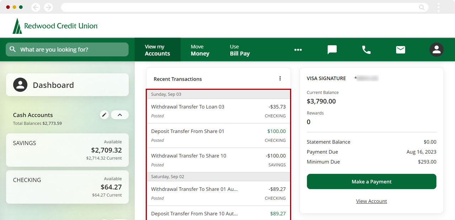Click the VISA SIGNATURE card title
Image resolution: width=455 pixels, height=220 pixels.
[x=326, y=78]
